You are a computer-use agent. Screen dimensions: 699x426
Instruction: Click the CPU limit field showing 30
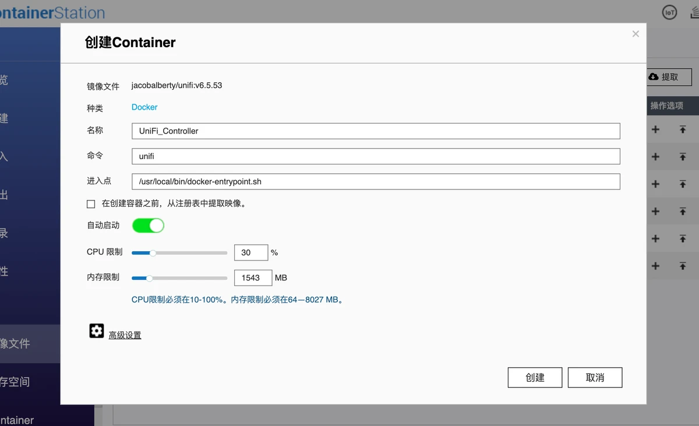click(251, 252)
